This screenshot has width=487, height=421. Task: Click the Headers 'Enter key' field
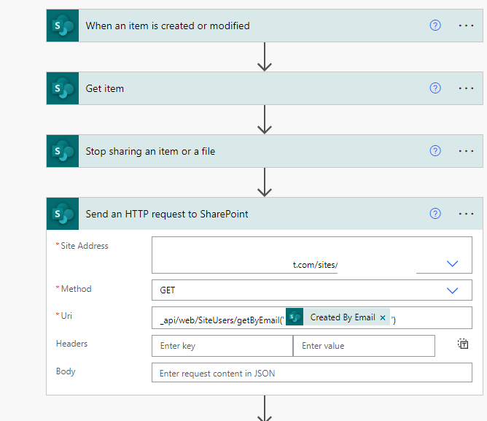(x=222, y=346)
